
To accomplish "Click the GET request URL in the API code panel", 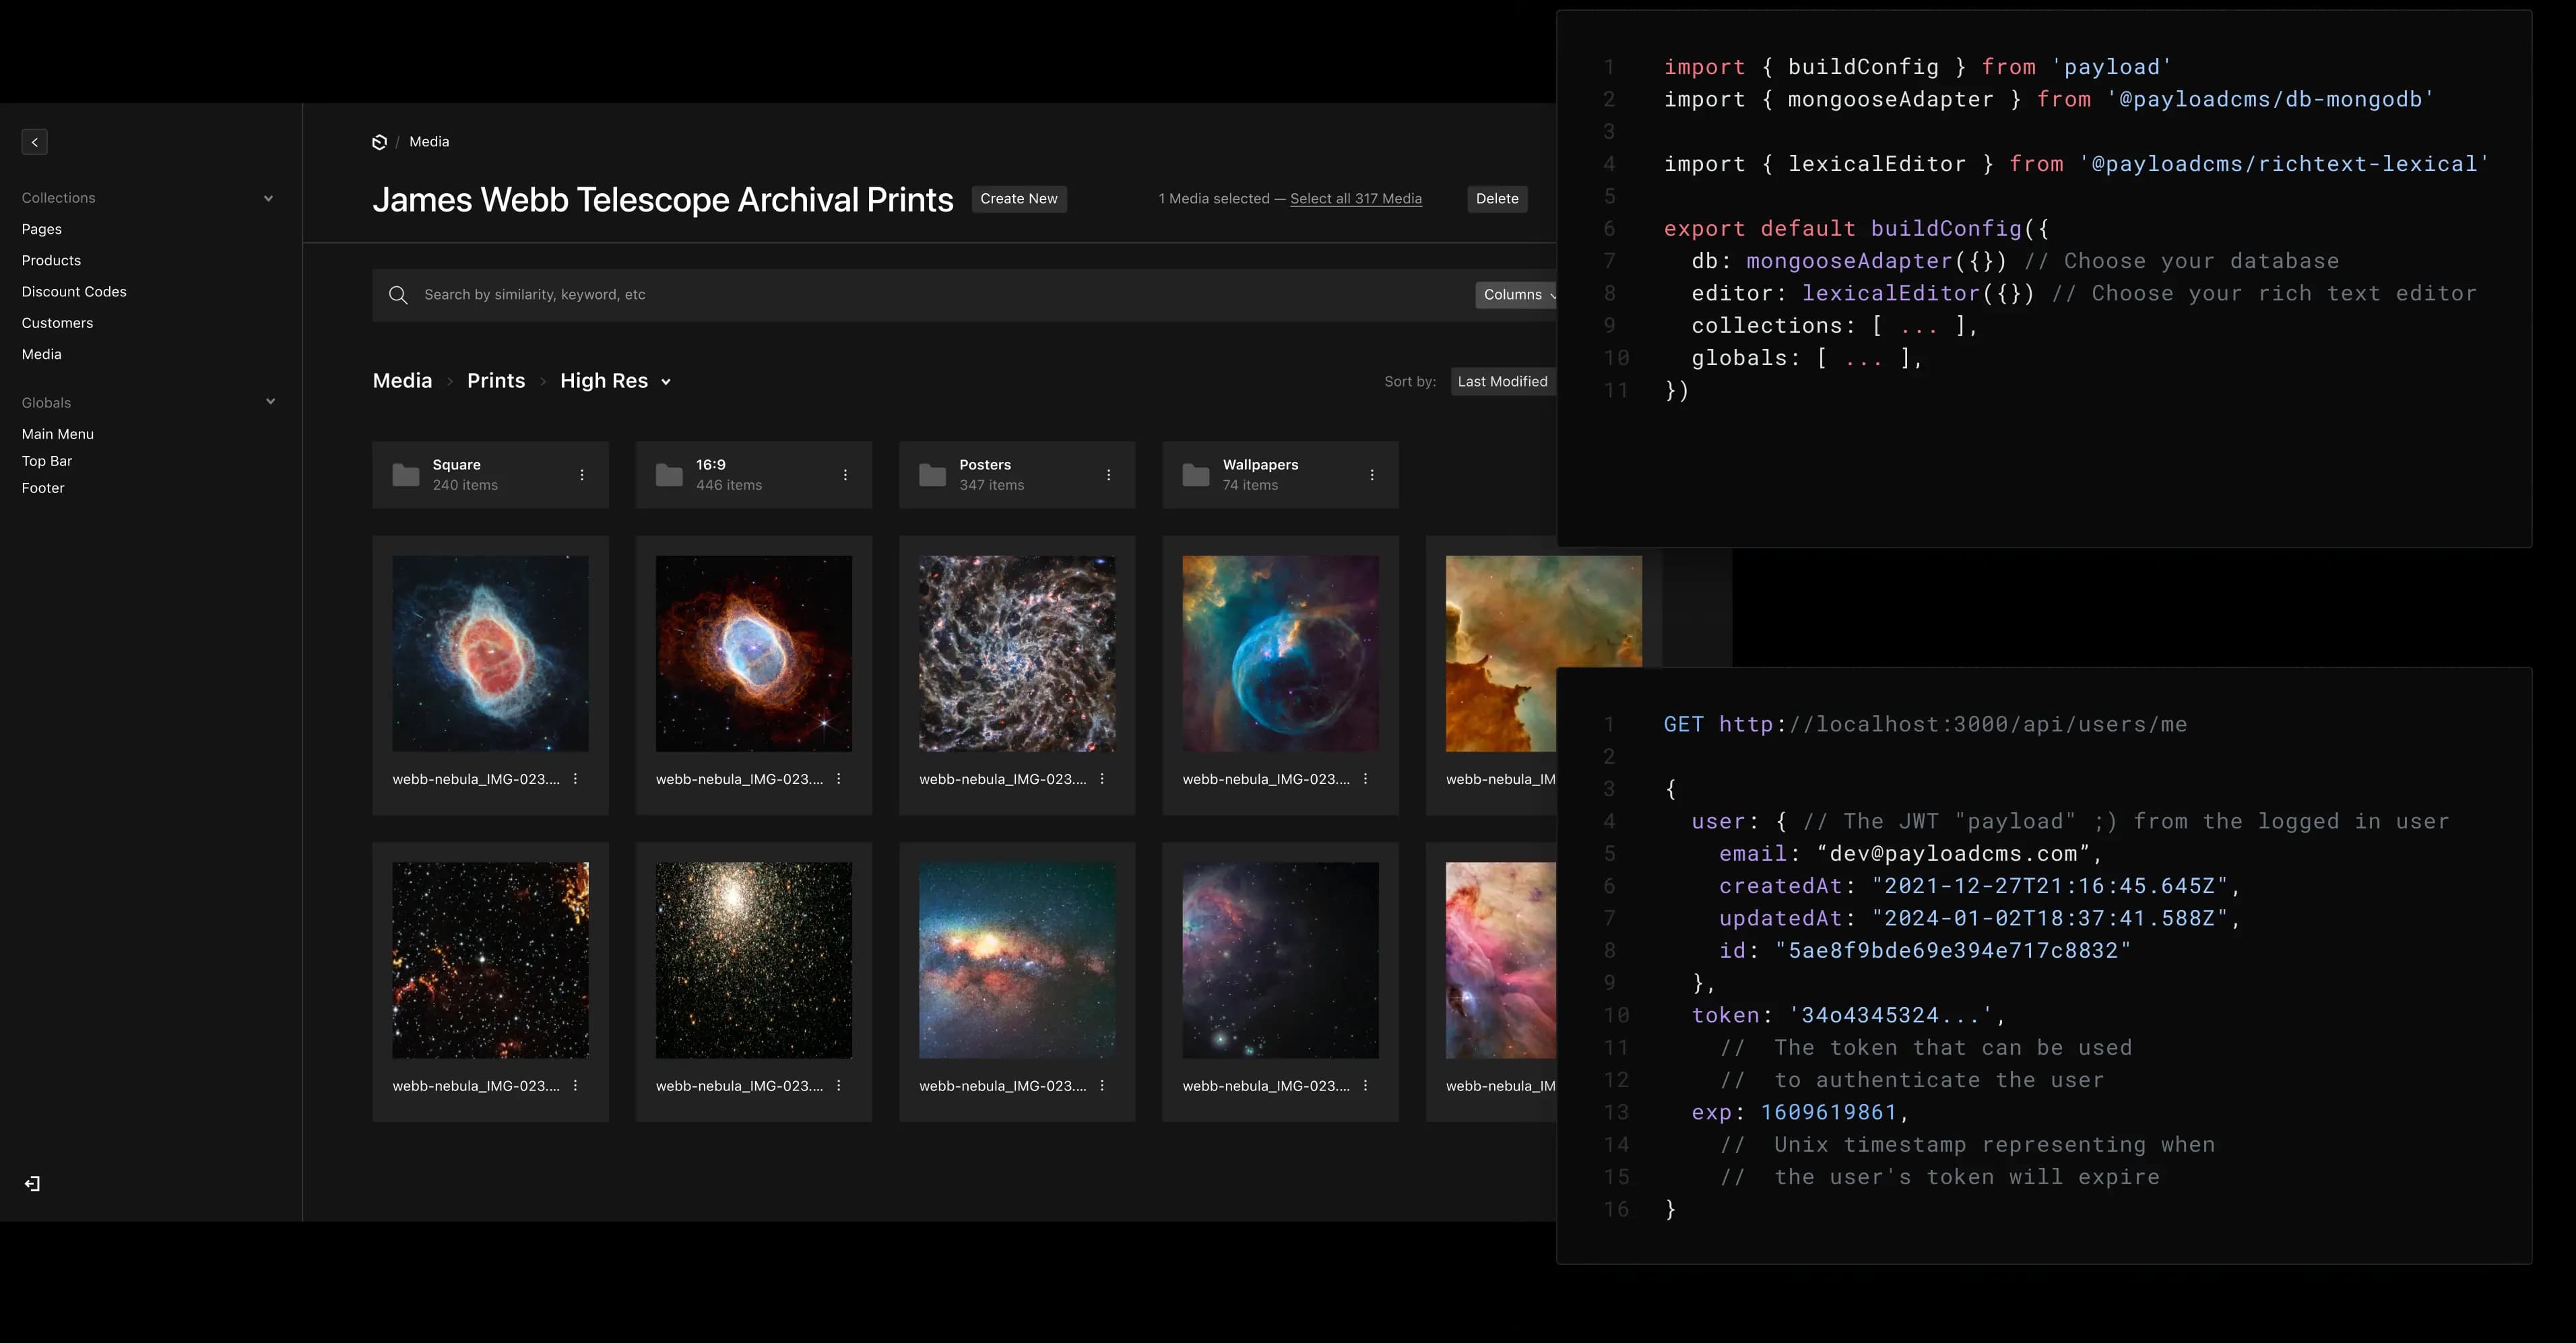I will pos(1952,724).
